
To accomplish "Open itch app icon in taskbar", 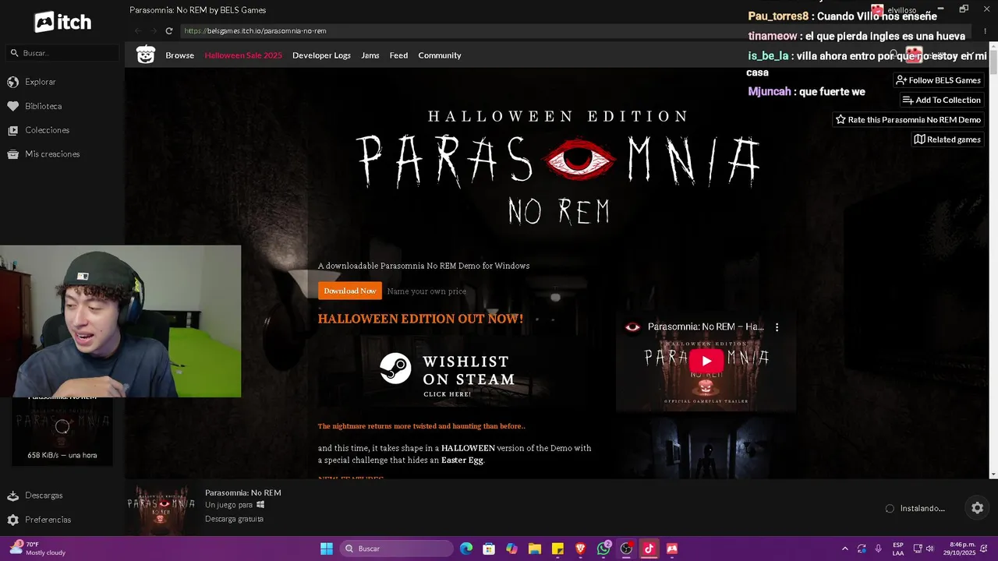I will (x=672, y=549).
